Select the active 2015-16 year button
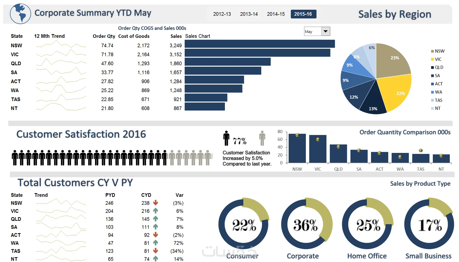This screenshot has height=262, width=459. [303, 14]
